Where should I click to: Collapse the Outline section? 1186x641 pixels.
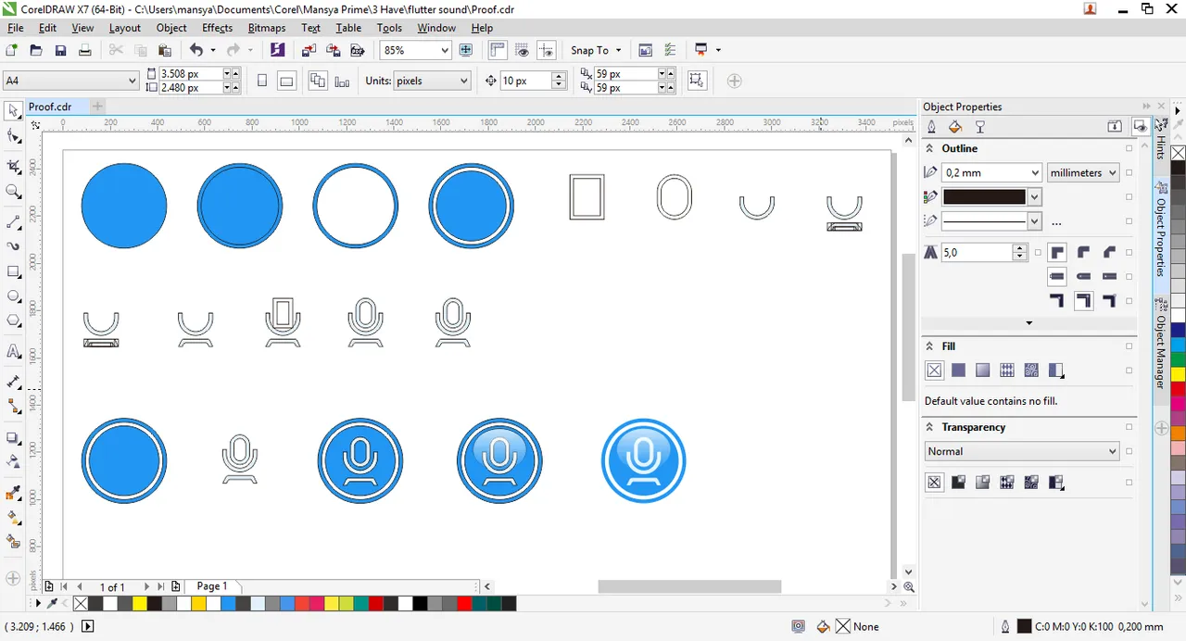930,148
